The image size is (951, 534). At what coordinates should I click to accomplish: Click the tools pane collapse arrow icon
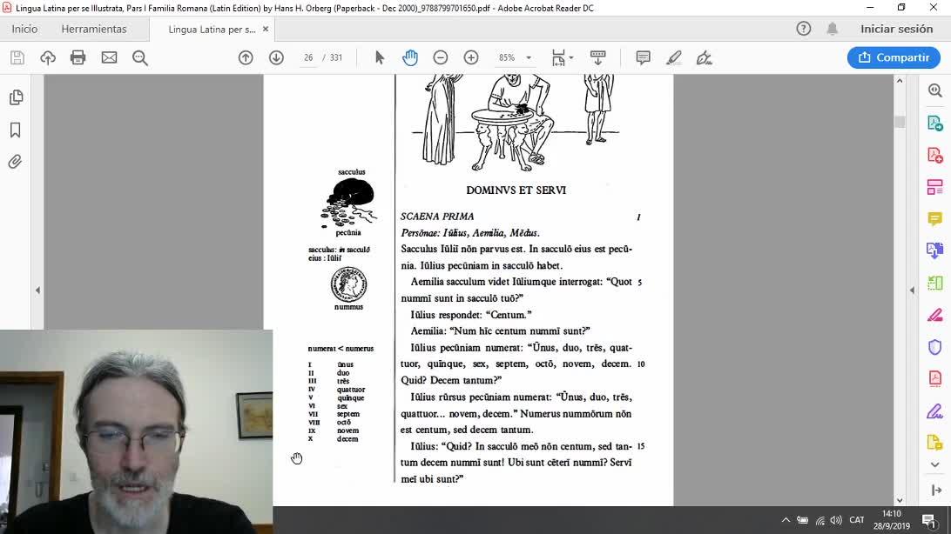tap(936, 491)
